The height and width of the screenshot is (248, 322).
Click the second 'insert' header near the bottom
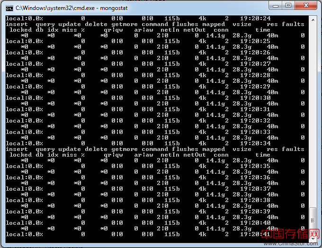point(17,149)
